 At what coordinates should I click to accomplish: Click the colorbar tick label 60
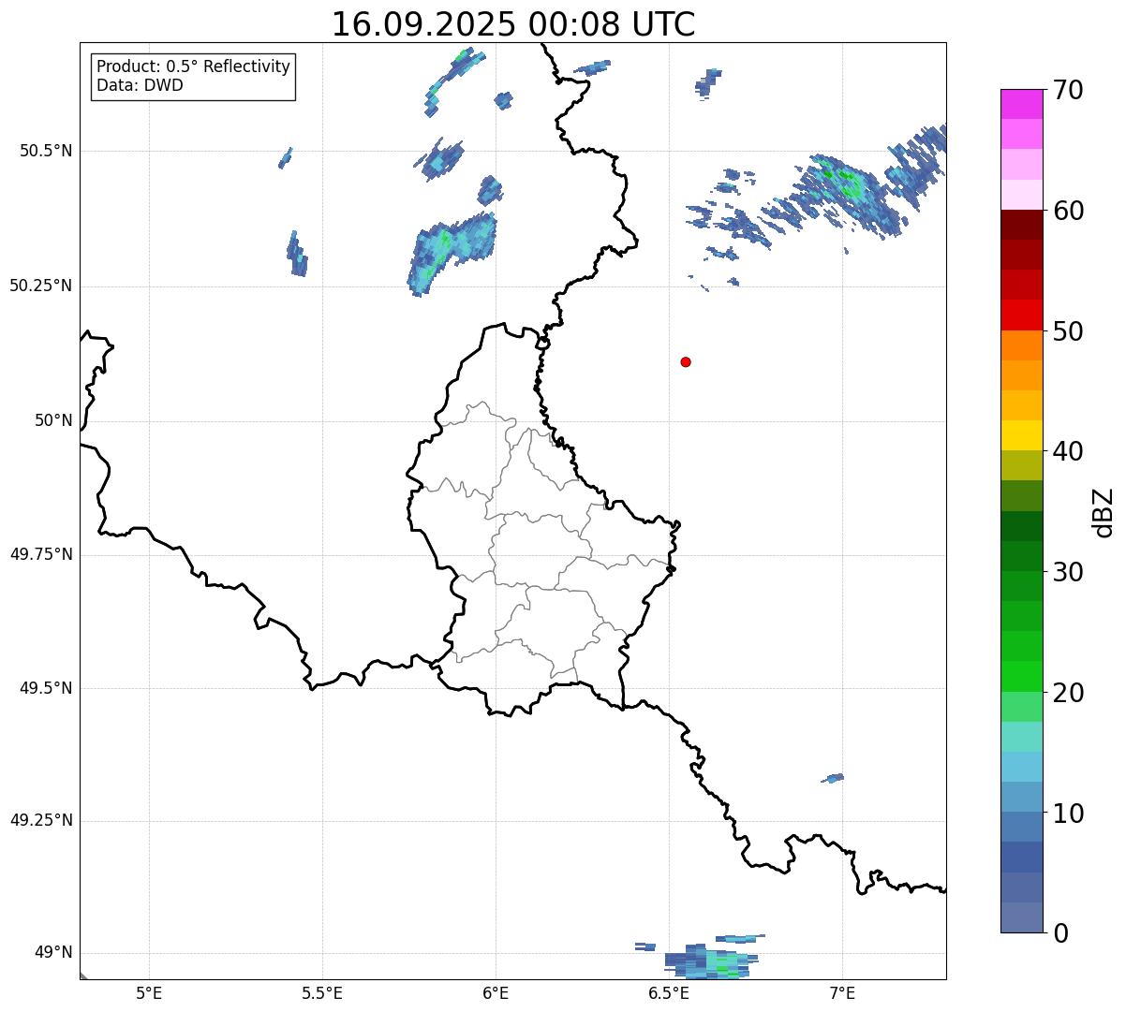(x=1068, y=211)
